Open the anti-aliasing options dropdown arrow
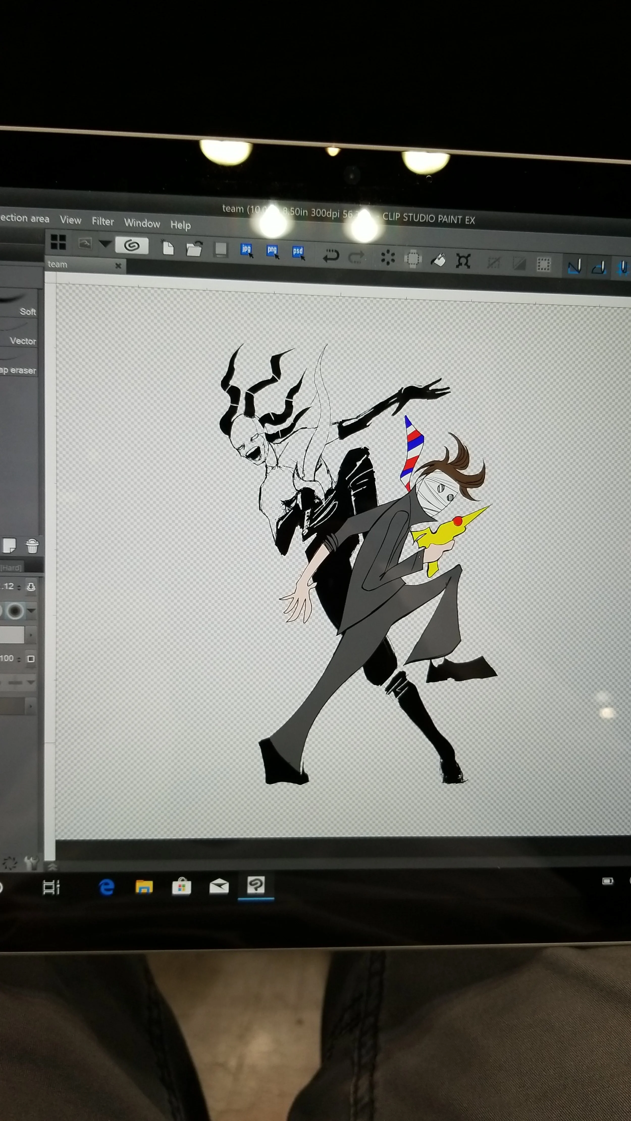The image size is (631, 1121). click(31, 611)
